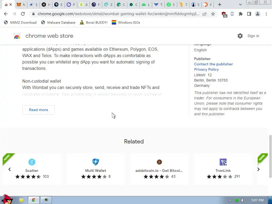Show previous related extensions with left arrow
The width and height of the screenshot is (272, 204).
click(10, 169)
